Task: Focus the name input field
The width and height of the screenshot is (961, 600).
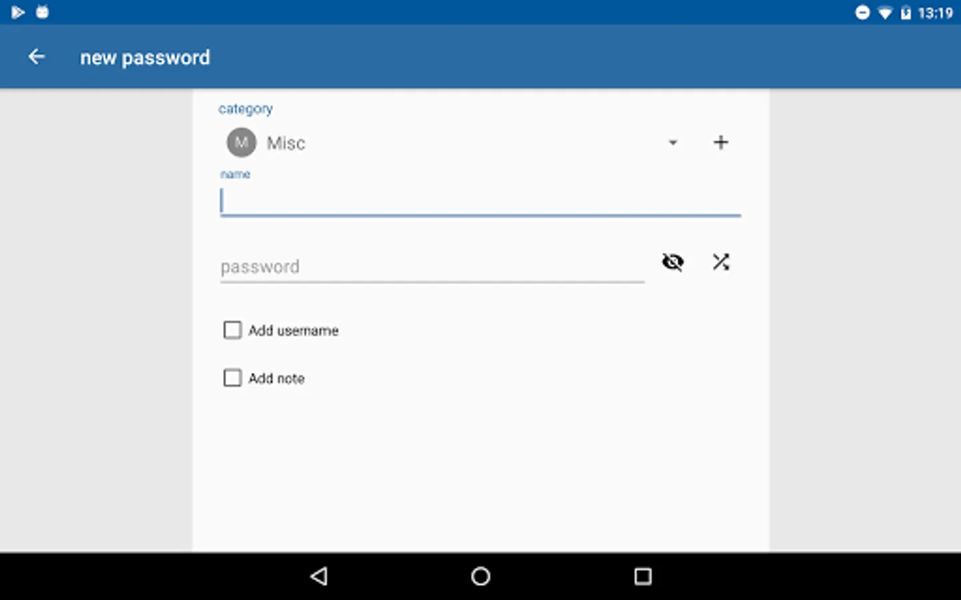Action: point(480,201)
